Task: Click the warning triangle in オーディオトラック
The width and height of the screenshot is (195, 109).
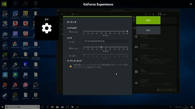Action: coord(71,66)
